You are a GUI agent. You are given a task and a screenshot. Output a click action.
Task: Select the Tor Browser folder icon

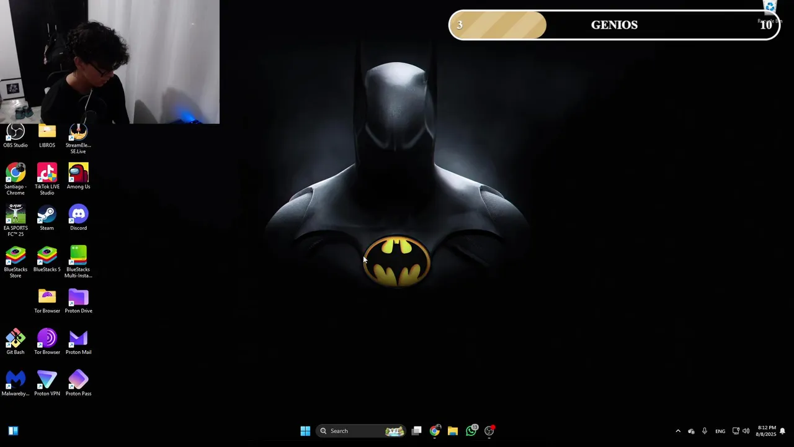pos(47,301)
